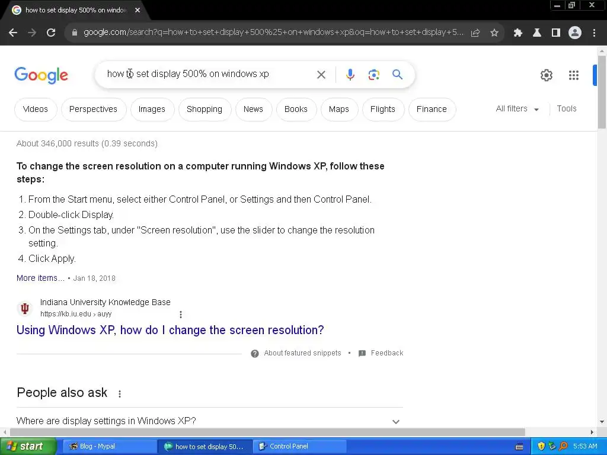This screenshot has width=607, height=455.
Task: Share this page from the address bar
Action: (x=475, y=33)
